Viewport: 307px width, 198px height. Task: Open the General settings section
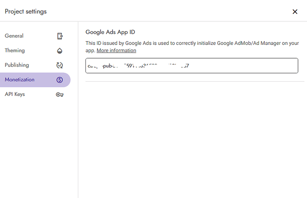point(14,36)
